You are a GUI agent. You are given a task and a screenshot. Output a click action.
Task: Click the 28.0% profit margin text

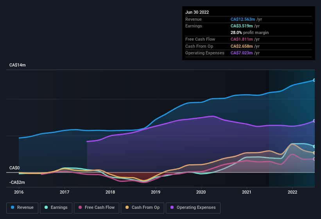pyautogui.click(x=249, y=32)
